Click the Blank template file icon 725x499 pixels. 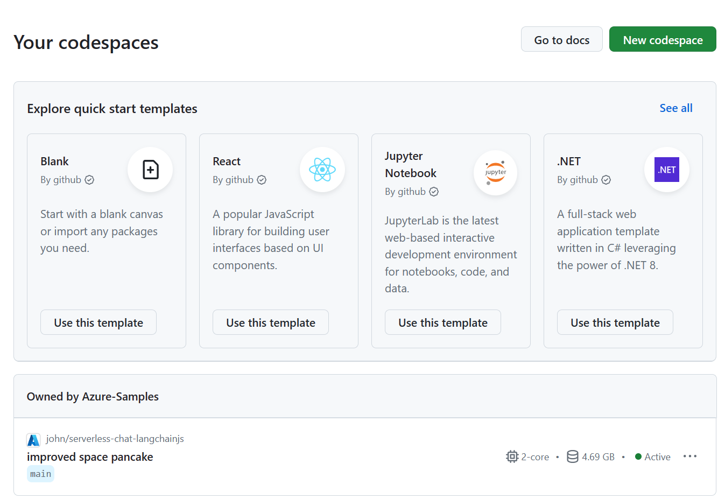click(150, 170)
